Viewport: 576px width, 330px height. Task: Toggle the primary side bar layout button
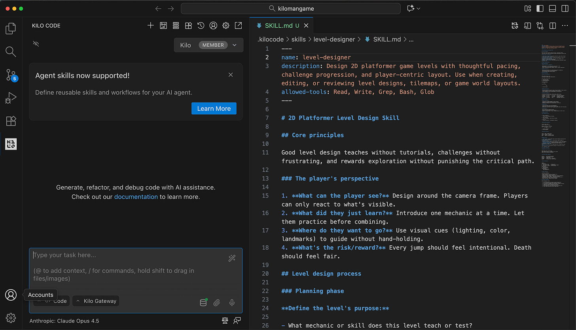540,8
